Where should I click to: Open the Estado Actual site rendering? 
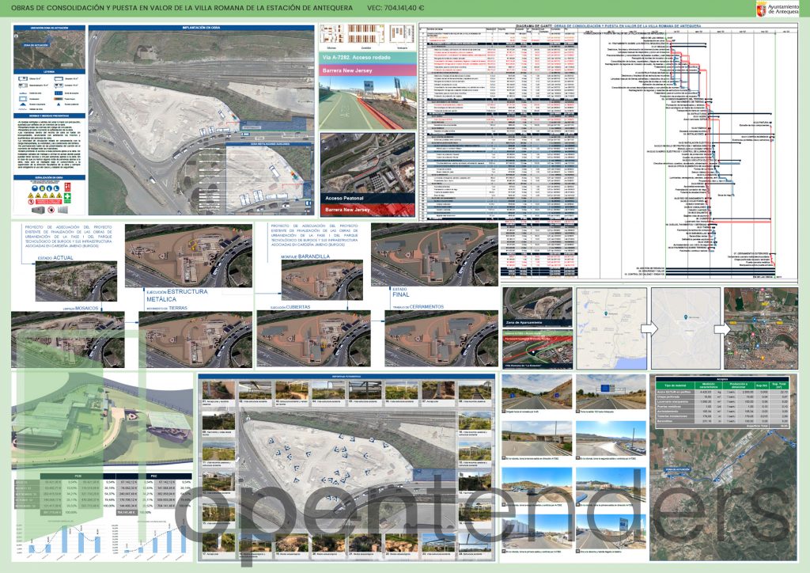click(x=76, y=281)
